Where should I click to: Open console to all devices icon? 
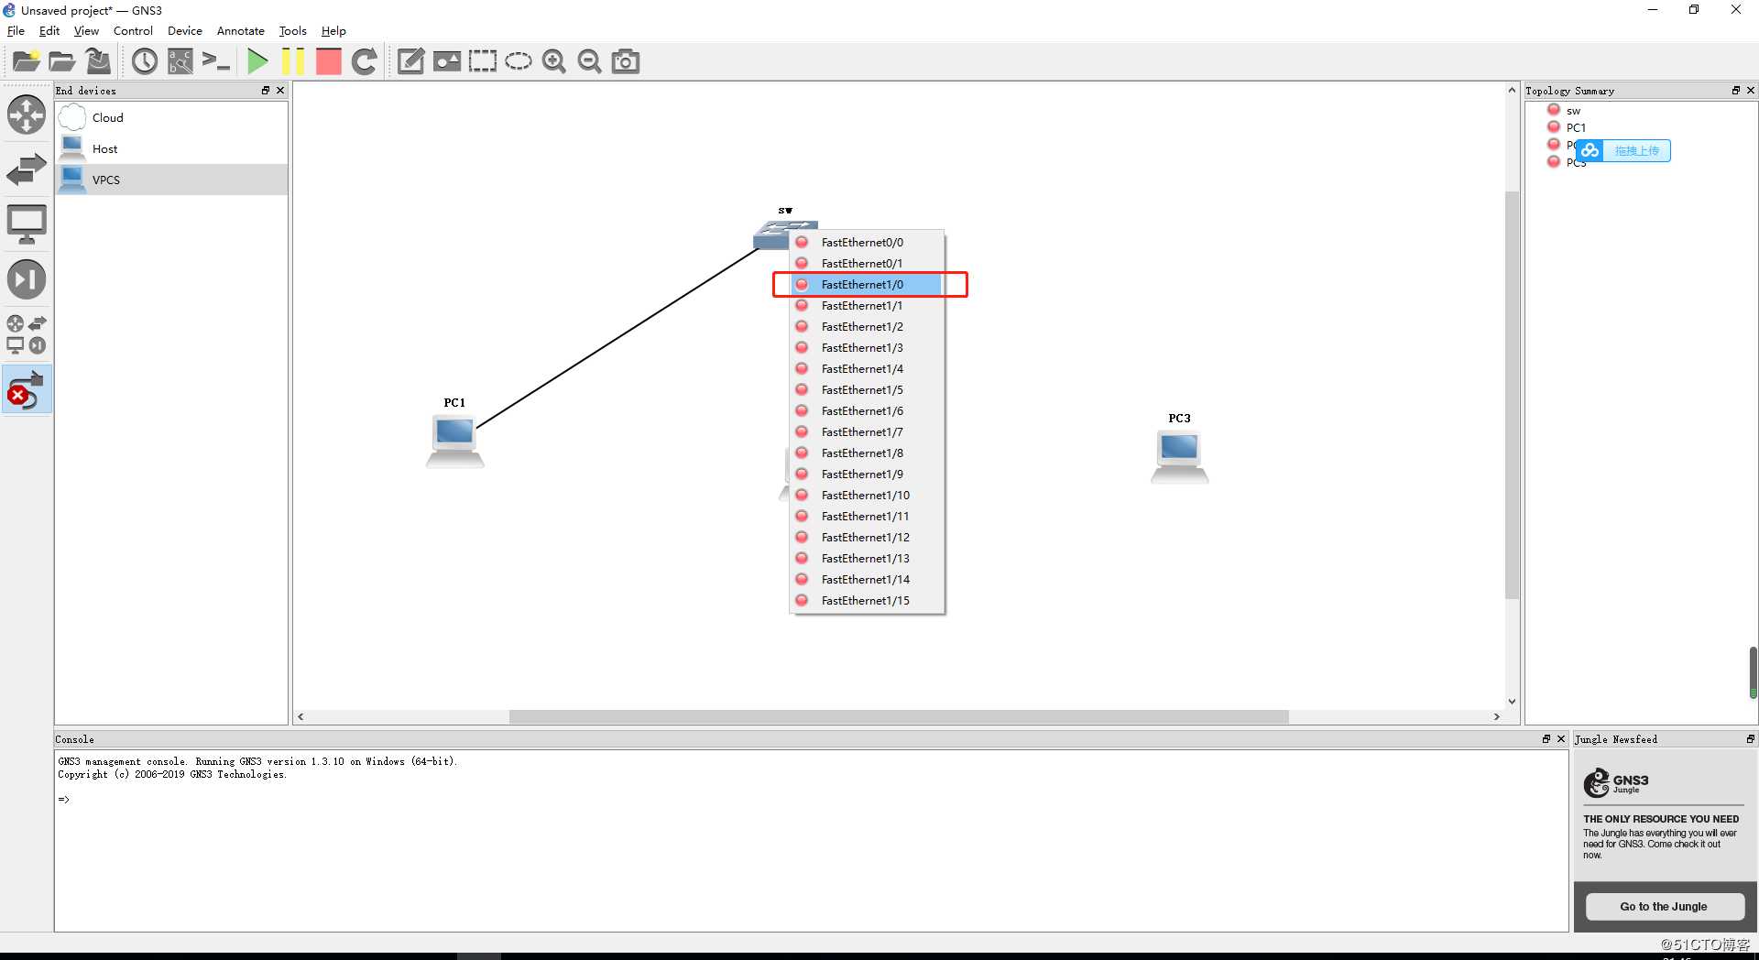pyautogui.click(x=216, y=61)
